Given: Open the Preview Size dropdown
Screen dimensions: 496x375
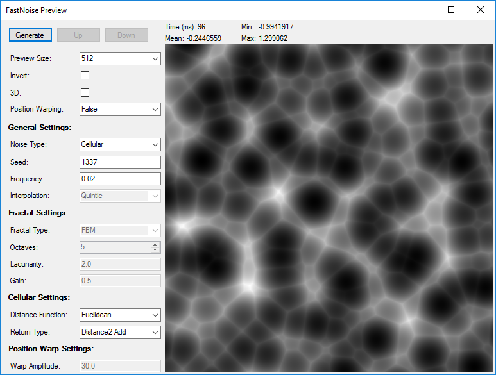Looking at the screenshot, I should pyautogui.click(x=120, y=58).
